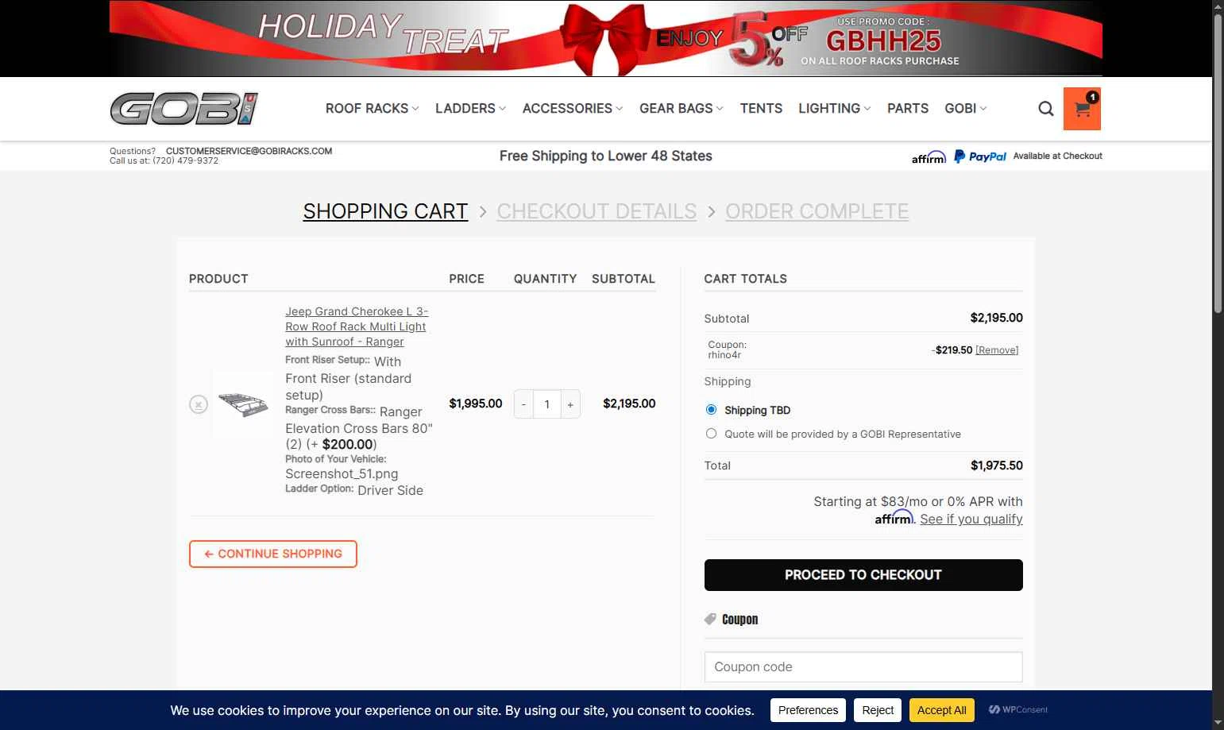Open the Parts page

tap(908, 109)
